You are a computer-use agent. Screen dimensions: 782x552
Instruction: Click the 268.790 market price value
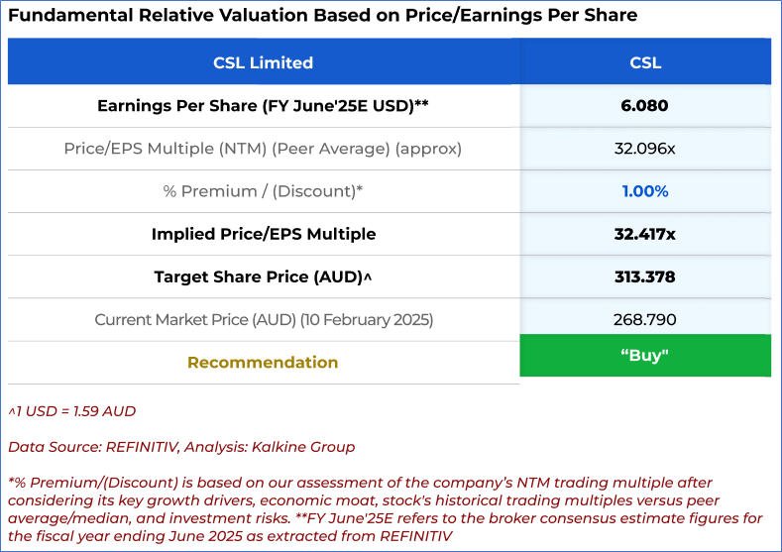point(645,320)
